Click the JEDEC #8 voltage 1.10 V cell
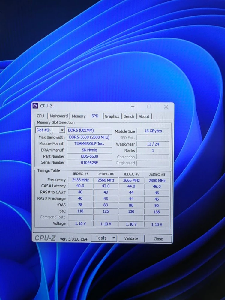Screen dimensions: 225x300 tap(157, 224)
